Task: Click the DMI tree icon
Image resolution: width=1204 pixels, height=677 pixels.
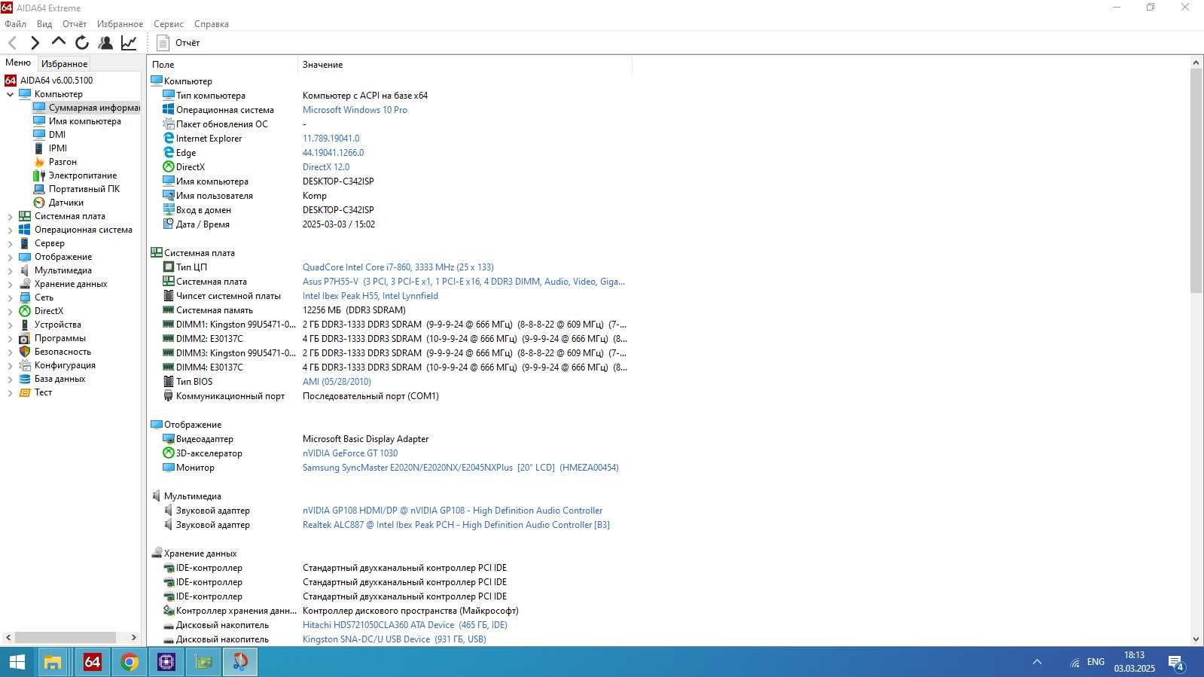Action: click(x=39, y=135)
